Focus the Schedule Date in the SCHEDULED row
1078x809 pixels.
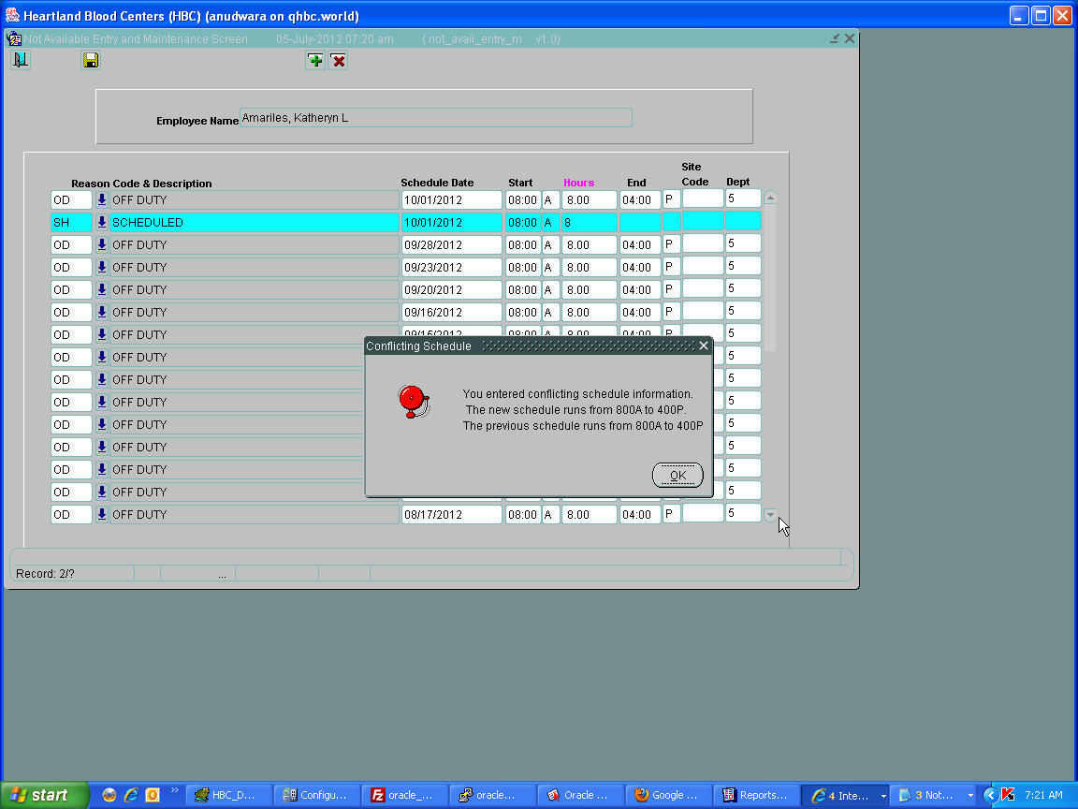pyautogui.click(x=451, y=222)
